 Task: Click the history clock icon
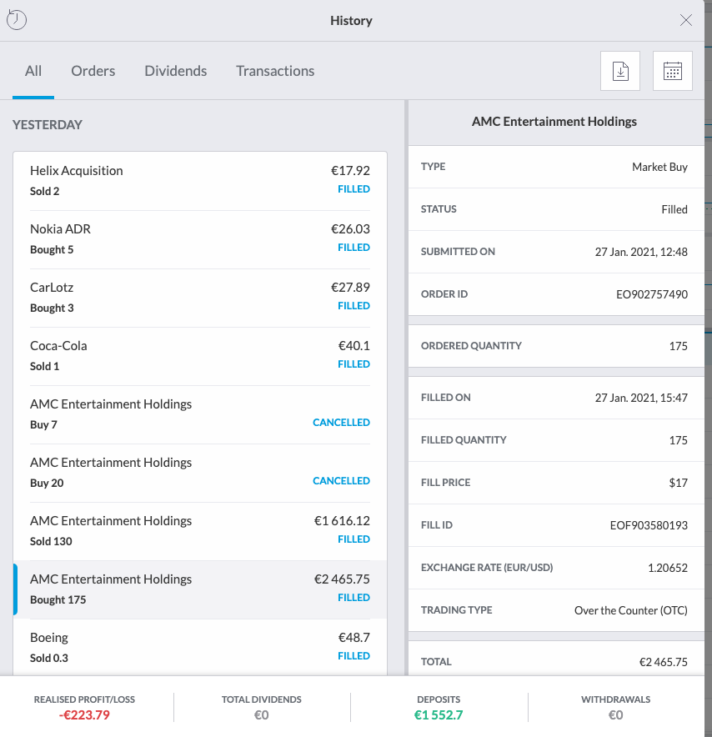[x=17, y=20]
